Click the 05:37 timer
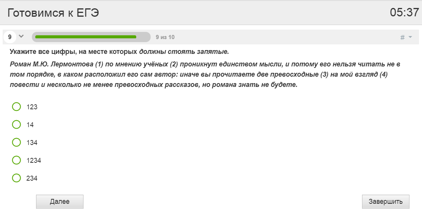Image resolution: width=422 pixels, height=211 pixels. [405, 13]
